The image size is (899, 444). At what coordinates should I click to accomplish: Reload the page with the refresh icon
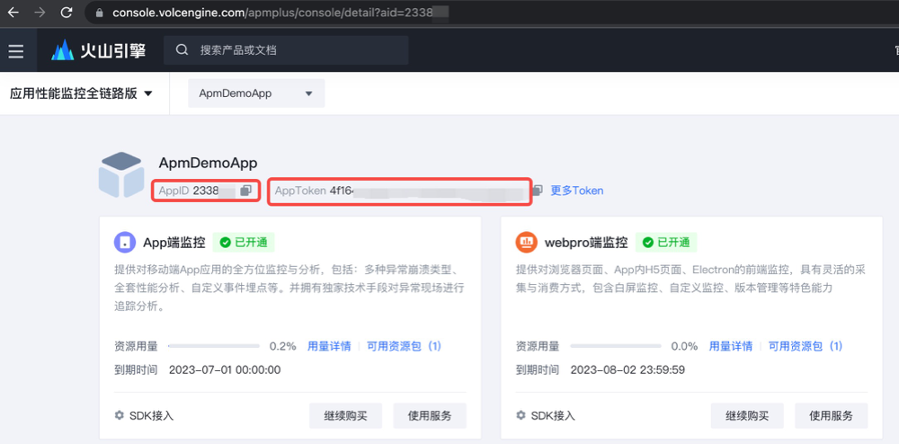tap(67, 13)
